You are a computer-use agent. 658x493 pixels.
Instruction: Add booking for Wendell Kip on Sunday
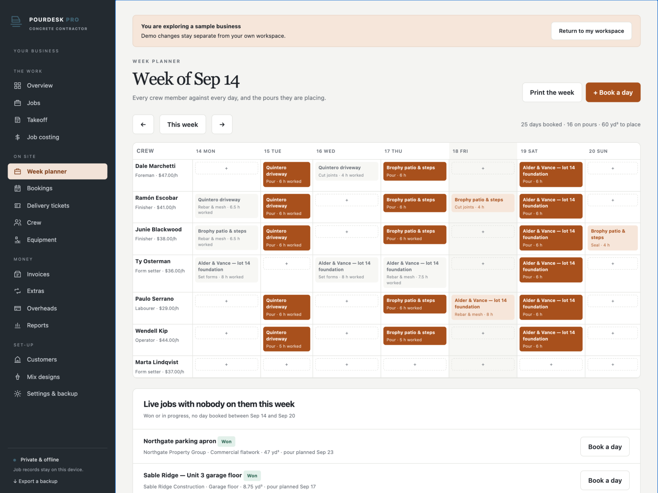click(612, 333)
